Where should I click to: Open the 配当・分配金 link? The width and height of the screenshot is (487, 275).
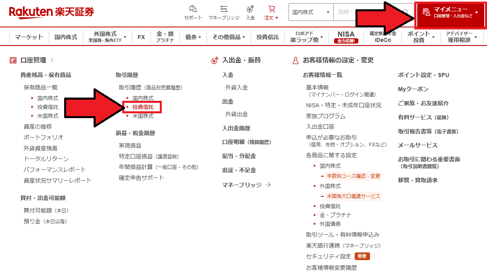tap(239, 156)
